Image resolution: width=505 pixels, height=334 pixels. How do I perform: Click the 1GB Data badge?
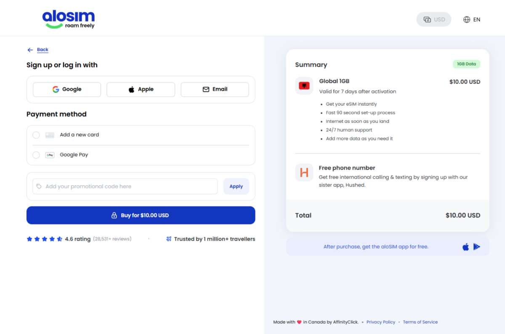point(466,64)
